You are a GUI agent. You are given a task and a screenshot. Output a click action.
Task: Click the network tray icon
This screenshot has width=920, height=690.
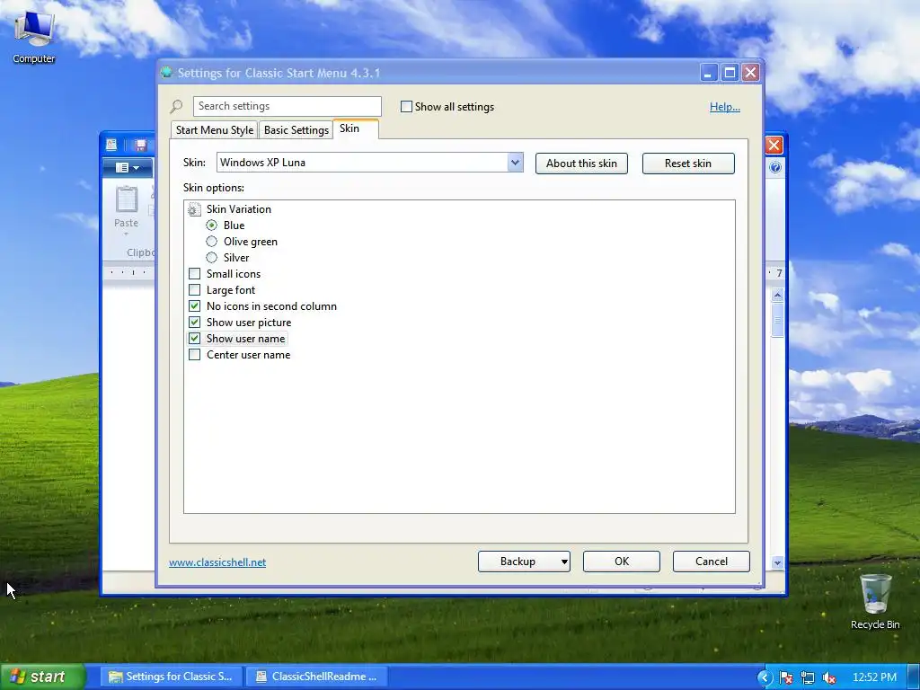coord(808,677)
